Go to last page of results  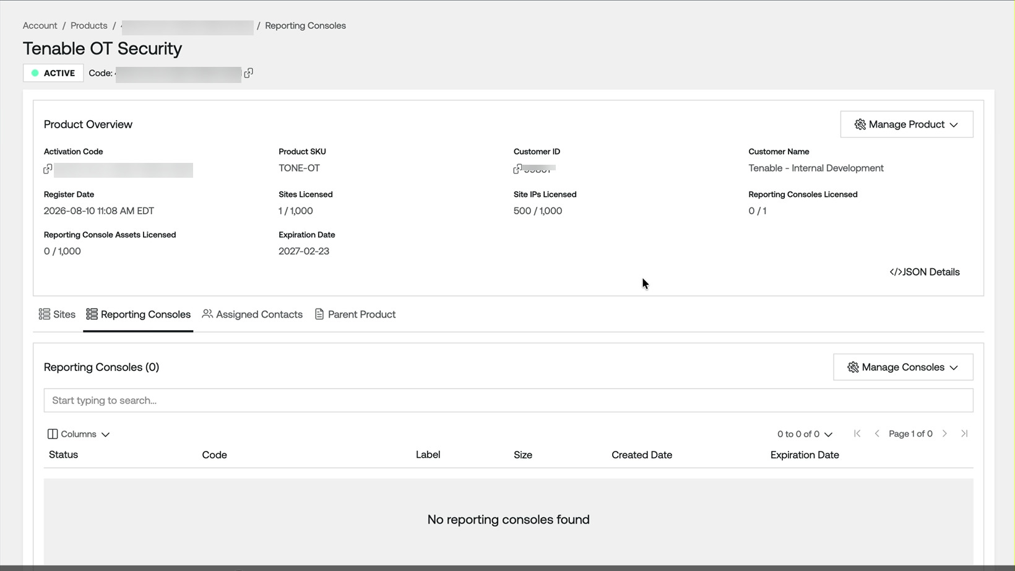click(x=964, y=434)
